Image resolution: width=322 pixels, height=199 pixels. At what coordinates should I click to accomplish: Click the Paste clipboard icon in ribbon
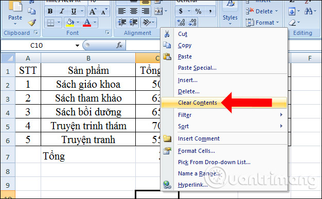pyautogui.click(x=15, y=6)
